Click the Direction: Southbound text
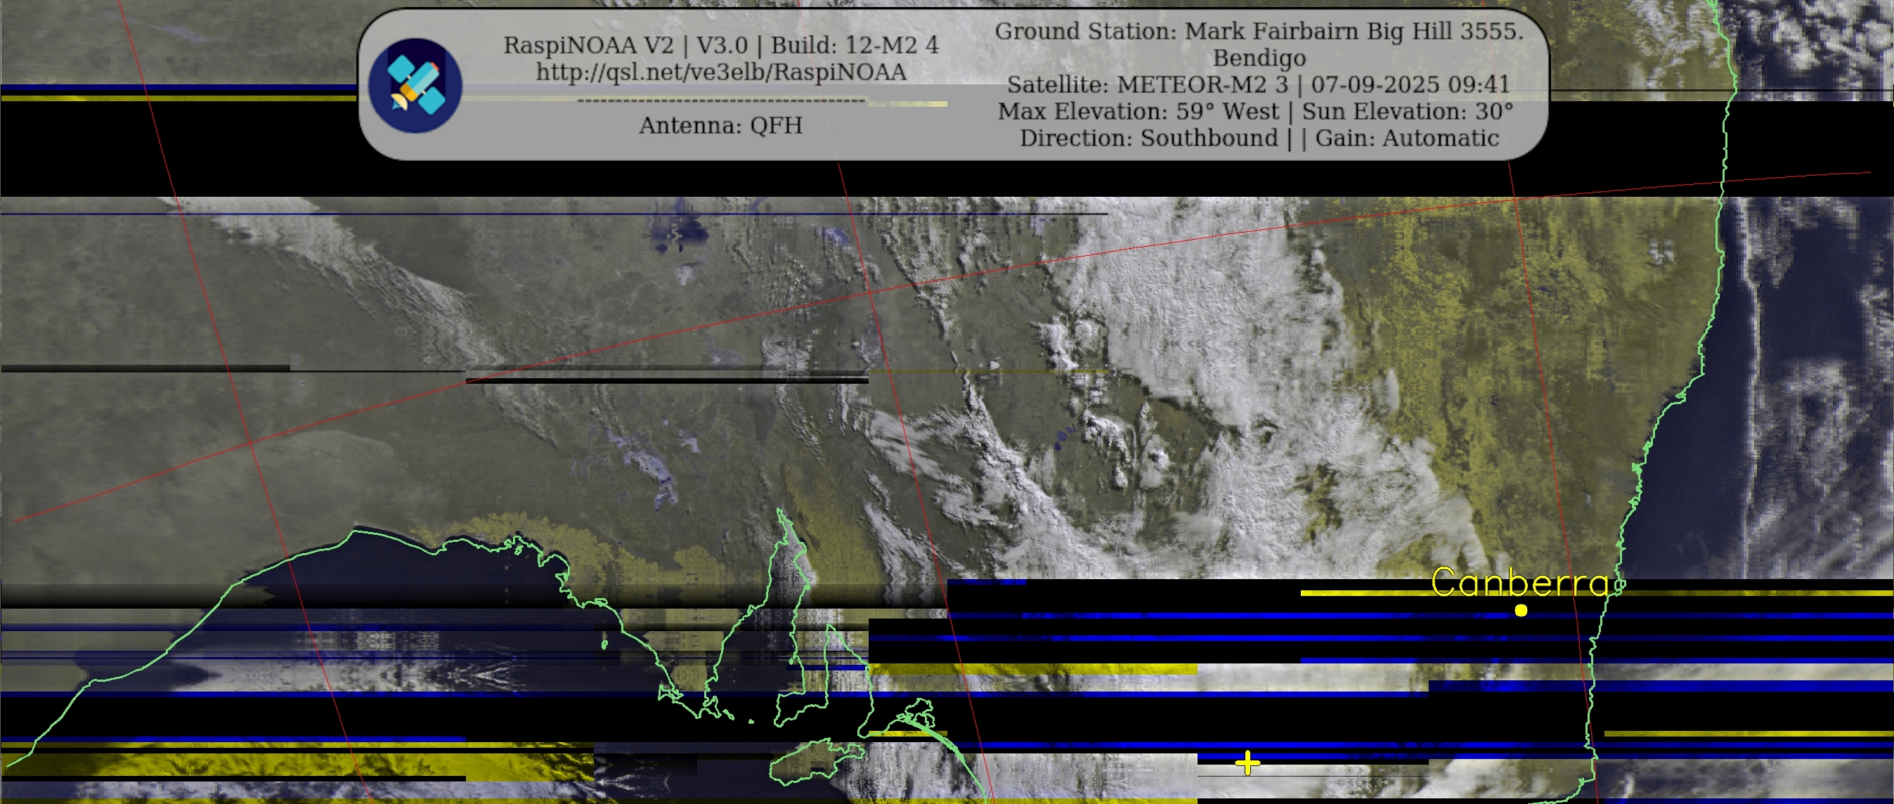Image resolution: width=1894 pixels, height=804 pixels. click(1148, 138)
